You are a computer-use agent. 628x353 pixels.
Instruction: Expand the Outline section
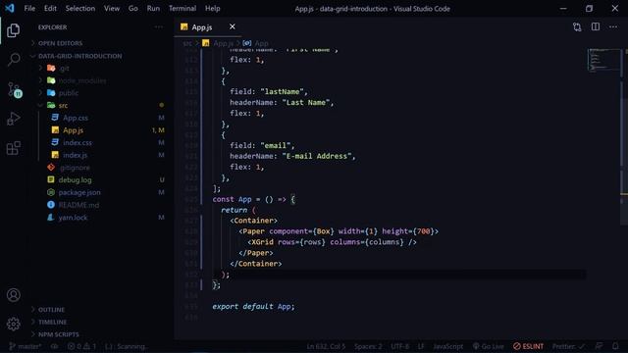[x=51, y=310]
